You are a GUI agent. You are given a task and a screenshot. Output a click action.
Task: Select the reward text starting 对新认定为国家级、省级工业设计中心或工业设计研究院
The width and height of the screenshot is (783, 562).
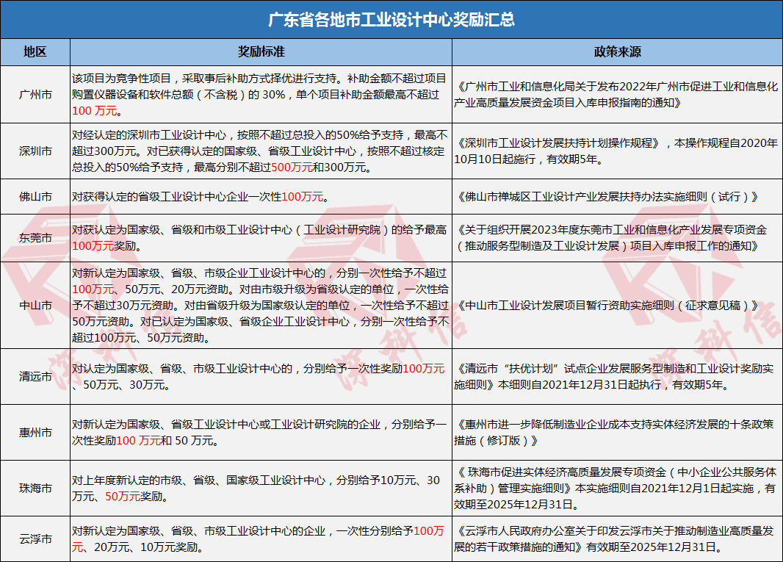pyautogui.click(x=260, y=433)
